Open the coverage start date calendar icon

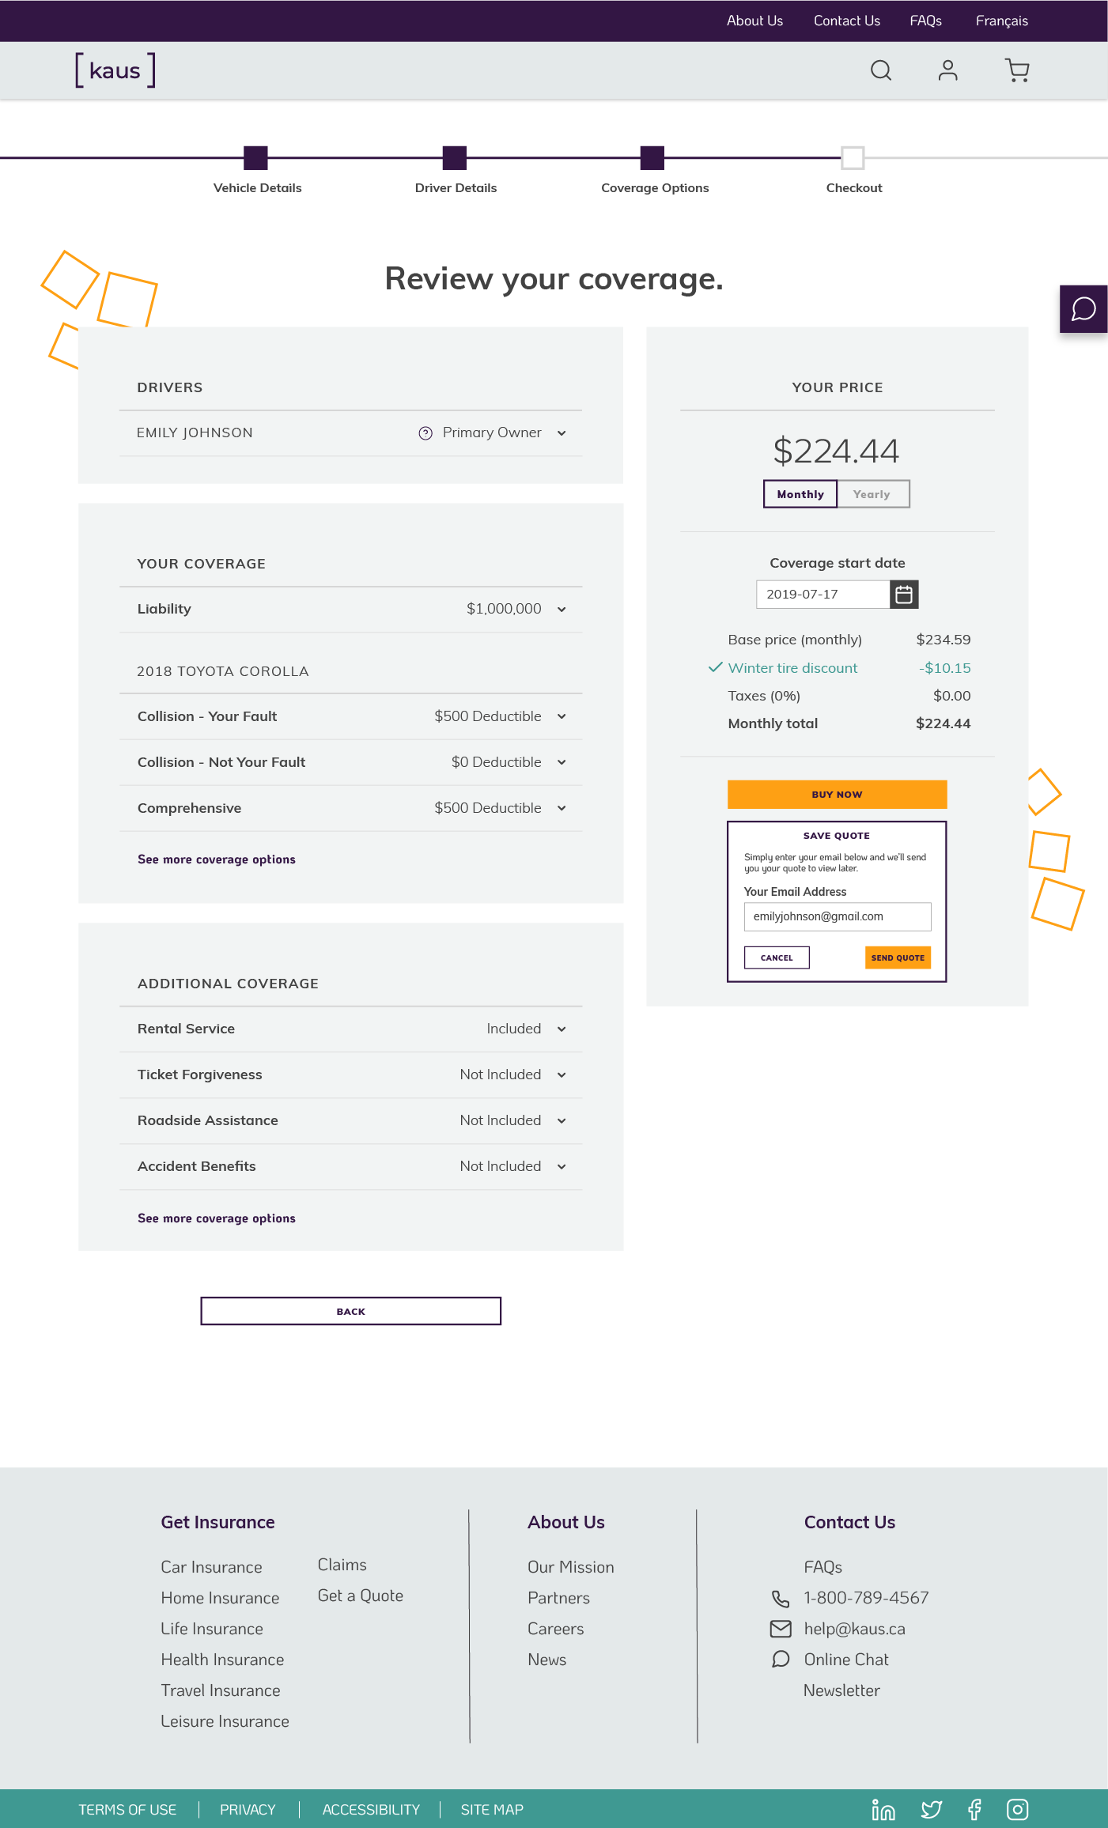pyautogui.click(x=904, y=595)
